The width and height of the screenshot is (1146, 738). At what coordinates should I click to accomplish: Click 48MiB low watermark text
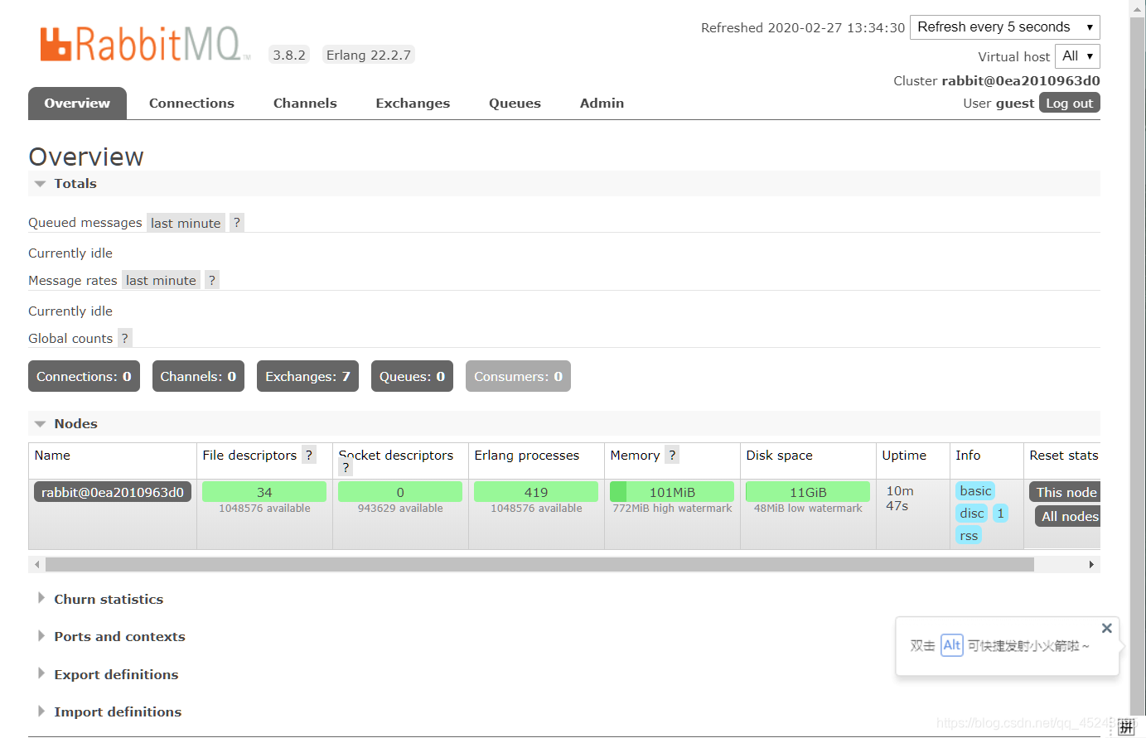(x=808, y=509)
